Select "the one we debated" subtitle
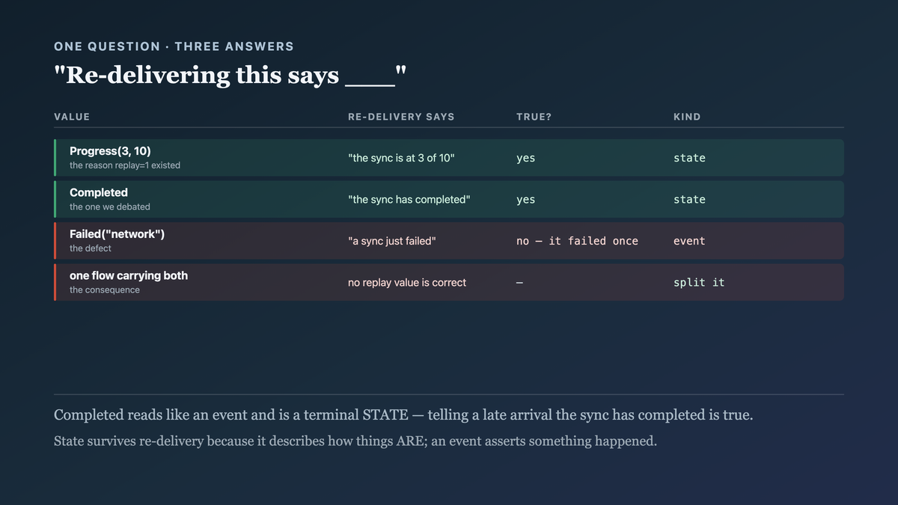Image resolution: width=898 pixels, height=505 pixels. (110, 206)
